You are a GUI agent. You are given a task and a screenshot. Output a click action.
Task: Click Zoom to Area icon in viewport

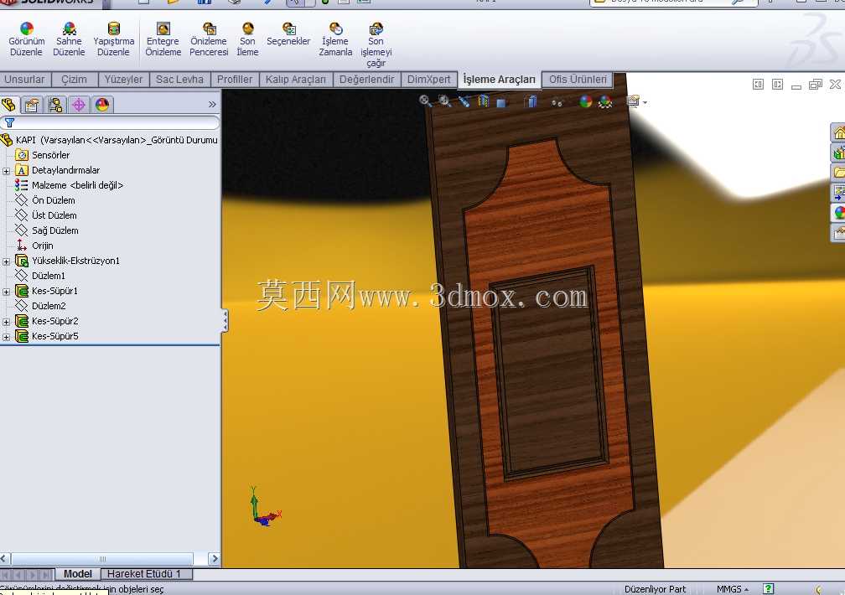444,101
